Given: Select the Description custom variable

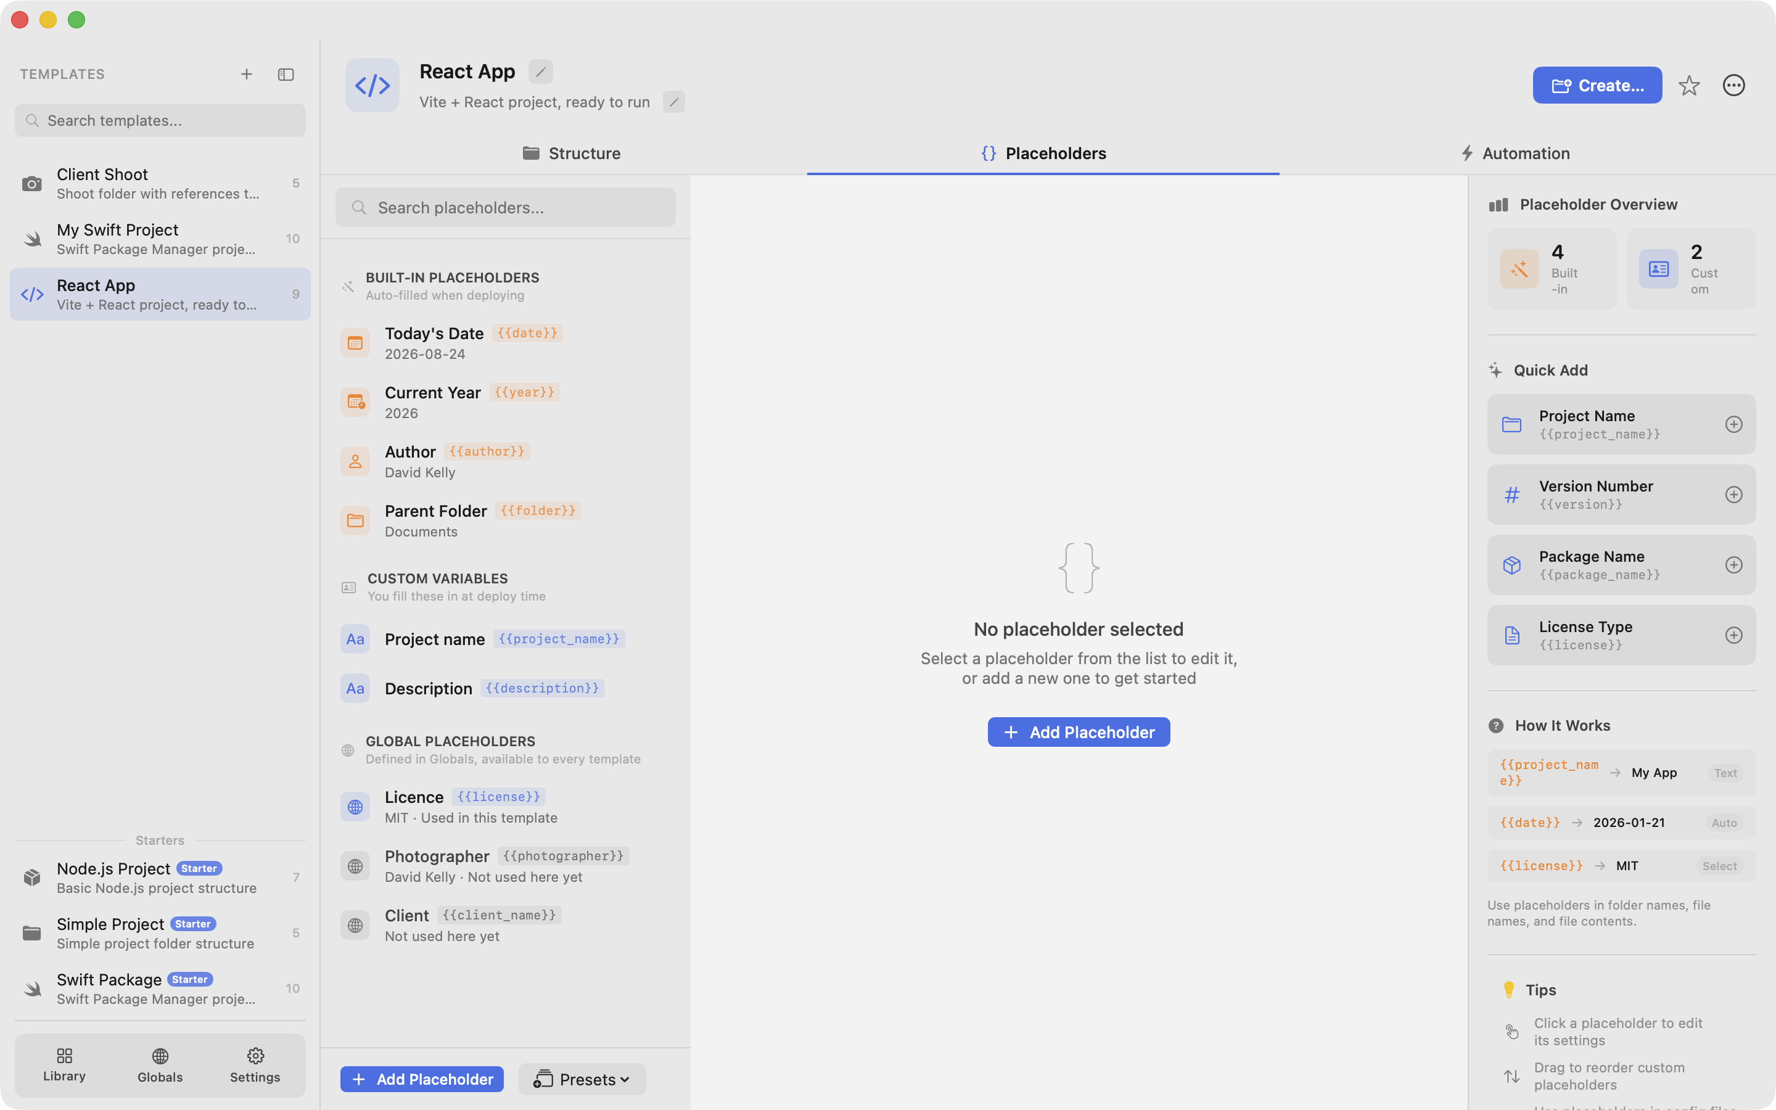Looking at the screenshot, I should (x=505, y=689).
